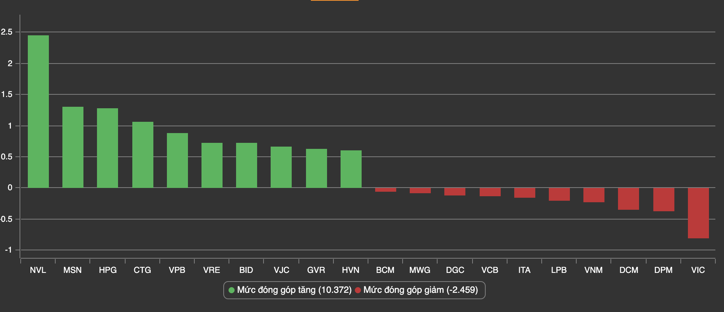Click the VCB axis label
The height and width of the screenshot is (312, 724).
click(x=490, y=270)
